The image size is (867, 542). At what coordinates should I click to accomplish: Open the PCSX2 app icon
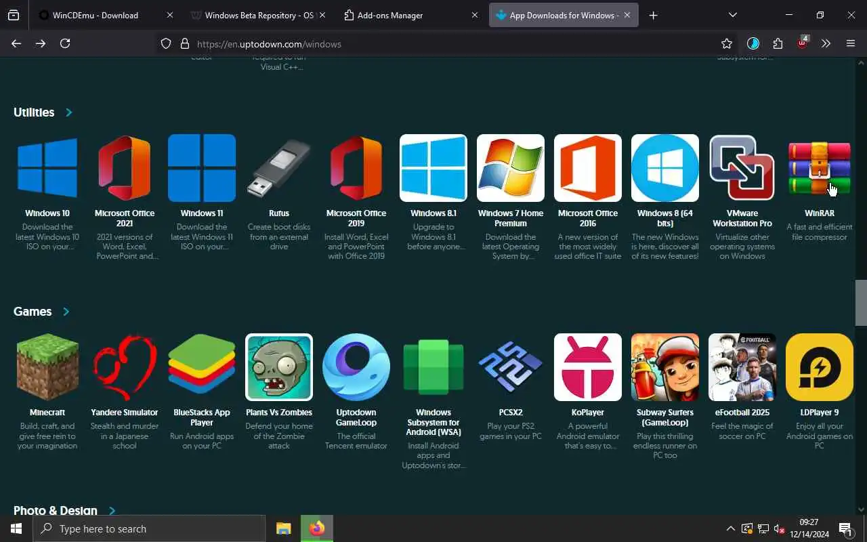pos(511,367)
